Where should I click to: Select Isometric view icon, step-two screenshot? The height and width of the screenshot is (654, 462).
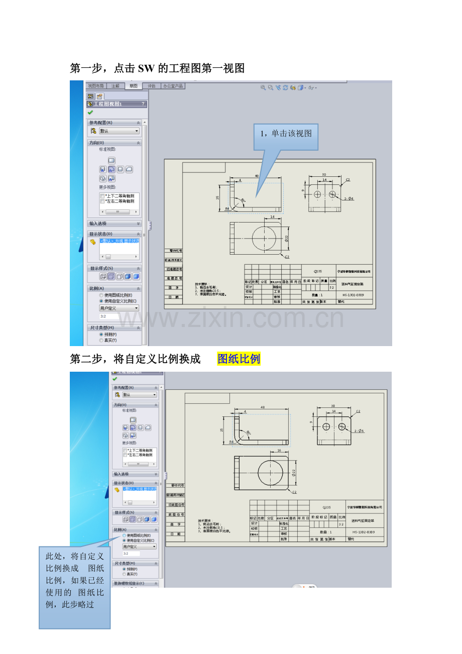click(126, 435)
